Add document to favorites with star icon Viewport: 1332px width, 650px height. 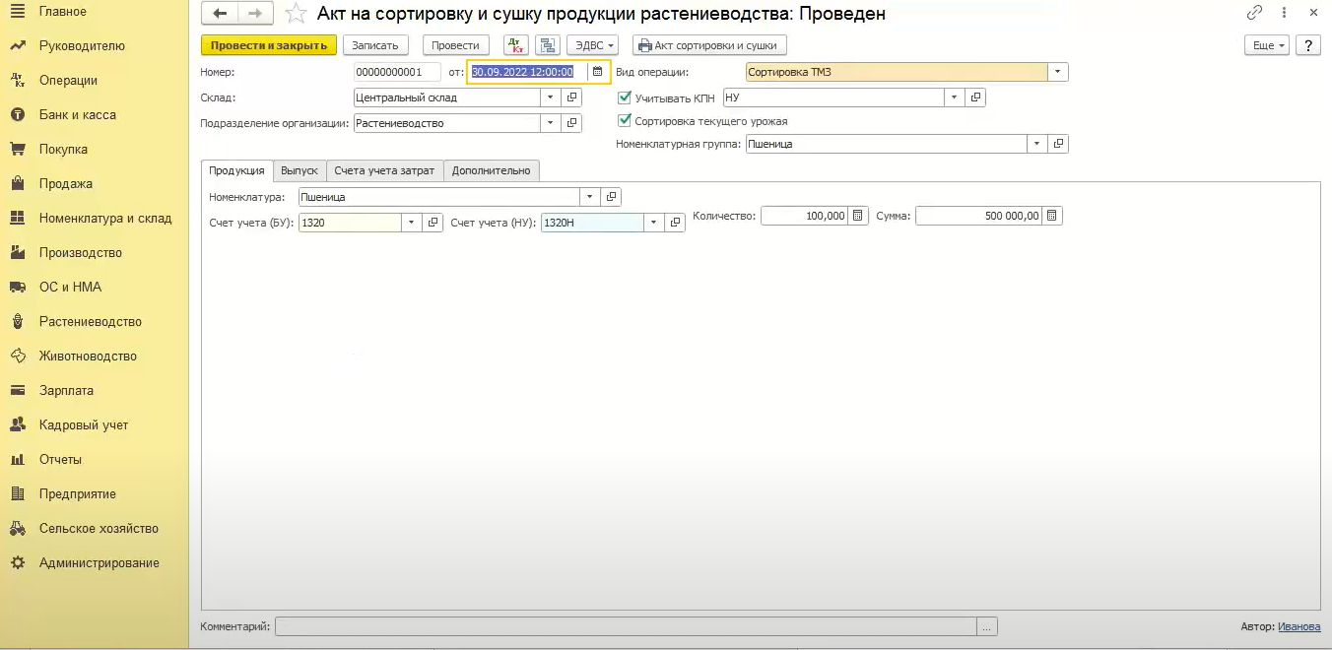tap(295, 14)
